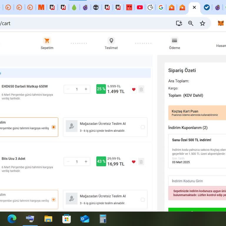The width and height of the screenshot is (226, 226).
Task: Remove Bits Ucu 3 Adet using trash icon
Action: click(x=141, y=162)
